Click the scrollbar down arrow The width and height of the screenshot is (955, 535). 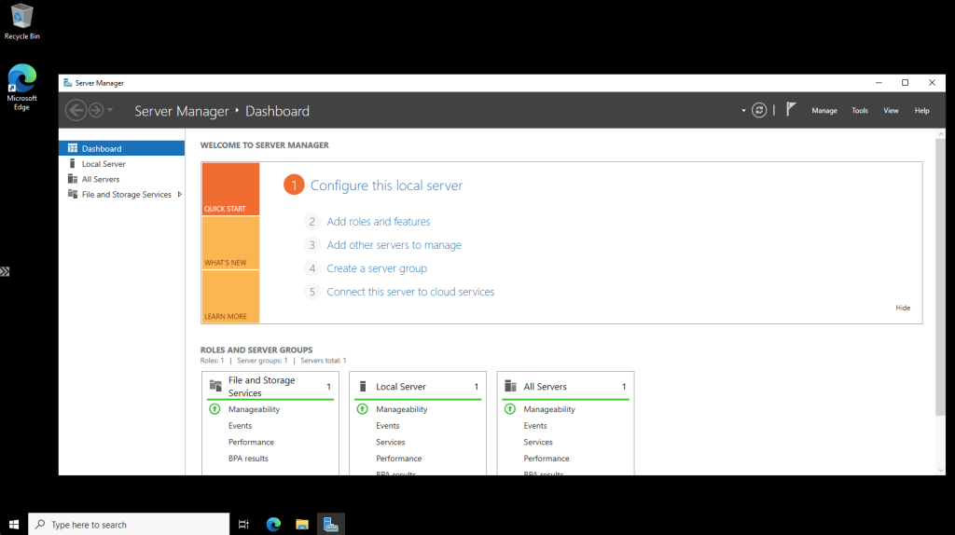[x=940, y=470]
